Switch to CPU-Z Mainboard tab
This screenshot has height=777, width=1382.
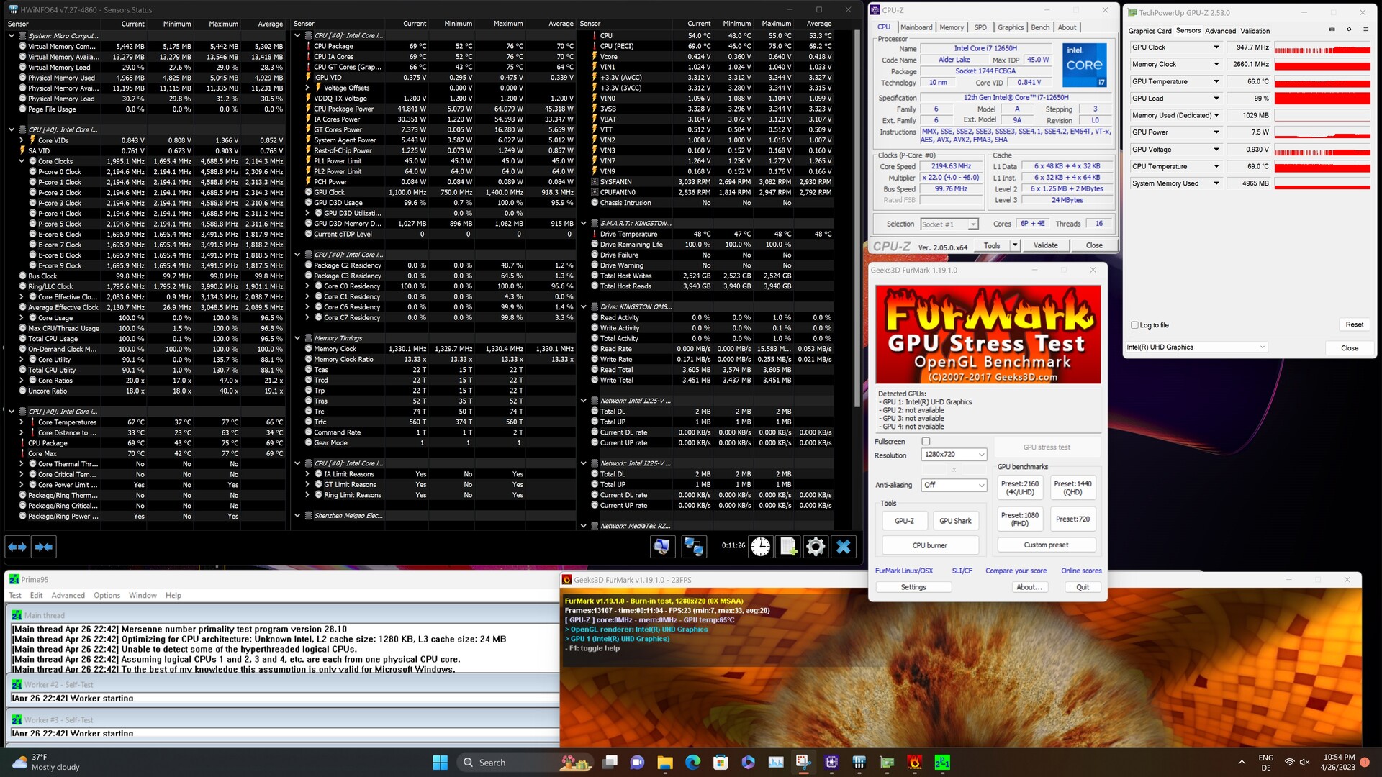pyautogui.click(x=916, y=27)
